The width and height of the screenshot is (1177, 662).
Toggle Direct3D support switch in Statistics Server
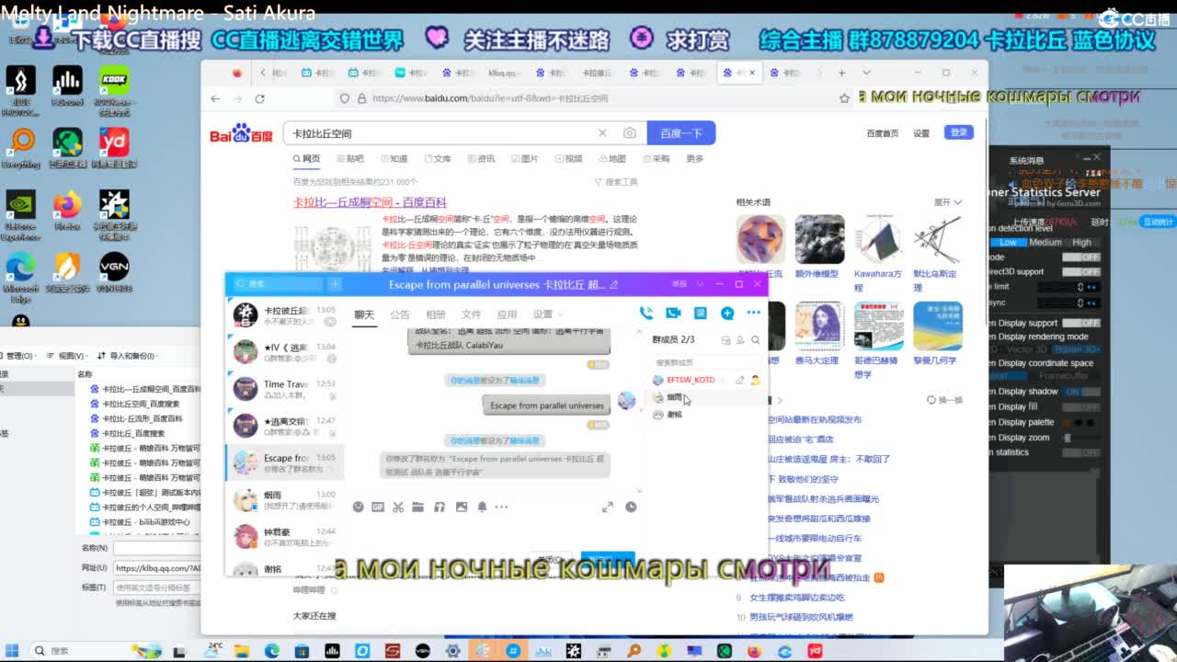point(1081,272)
